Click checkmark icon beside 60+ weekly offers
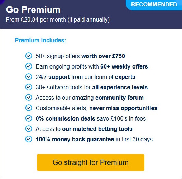 pyautogui.click(x=29, y=66)
